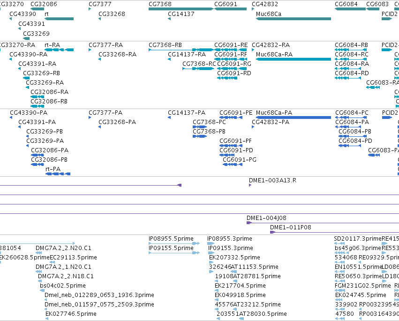The image size is (399, 321).
Task: Click the rt-PA protein label
Action: click(53, 169)
